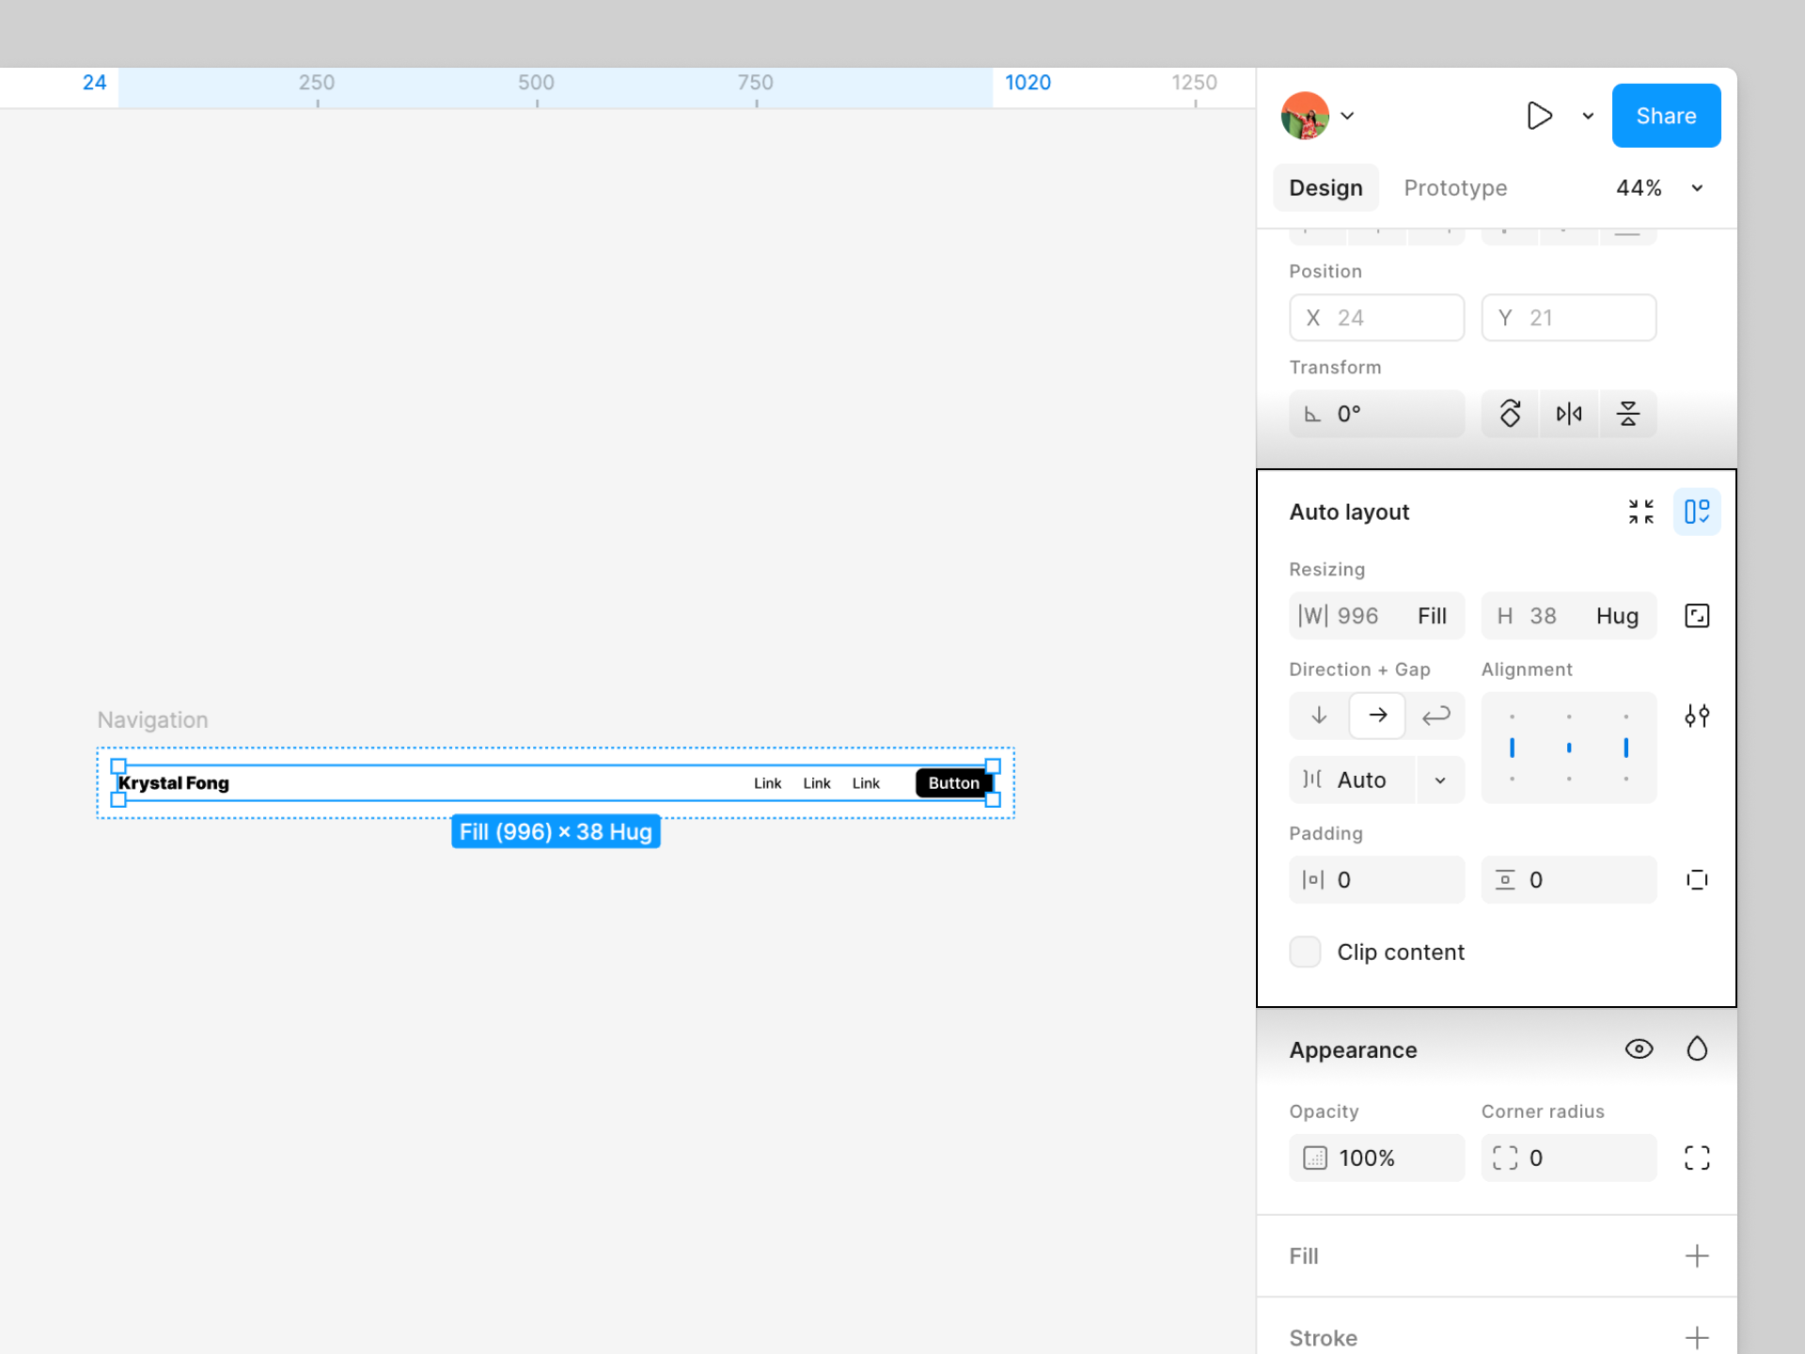1805x1354 pixels.
Task: Select the Navigation frame label
Action: pos(152,720)
